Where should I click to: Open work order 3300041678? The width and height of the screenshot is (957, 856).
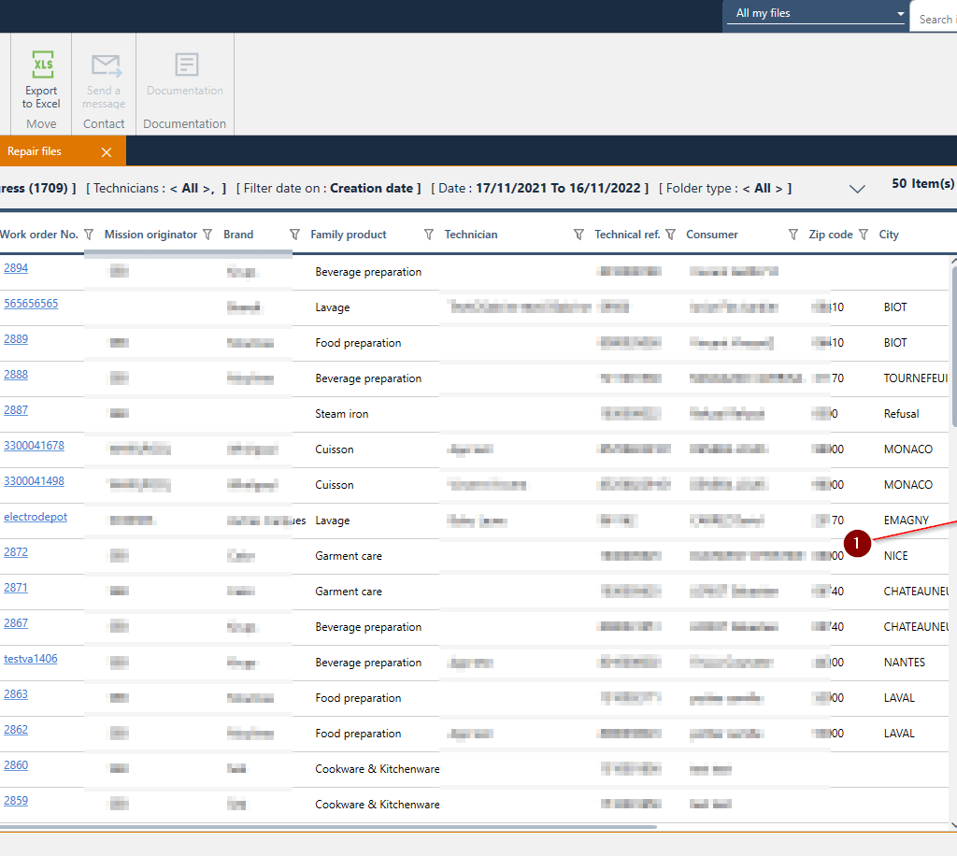(x=34, y=446)
